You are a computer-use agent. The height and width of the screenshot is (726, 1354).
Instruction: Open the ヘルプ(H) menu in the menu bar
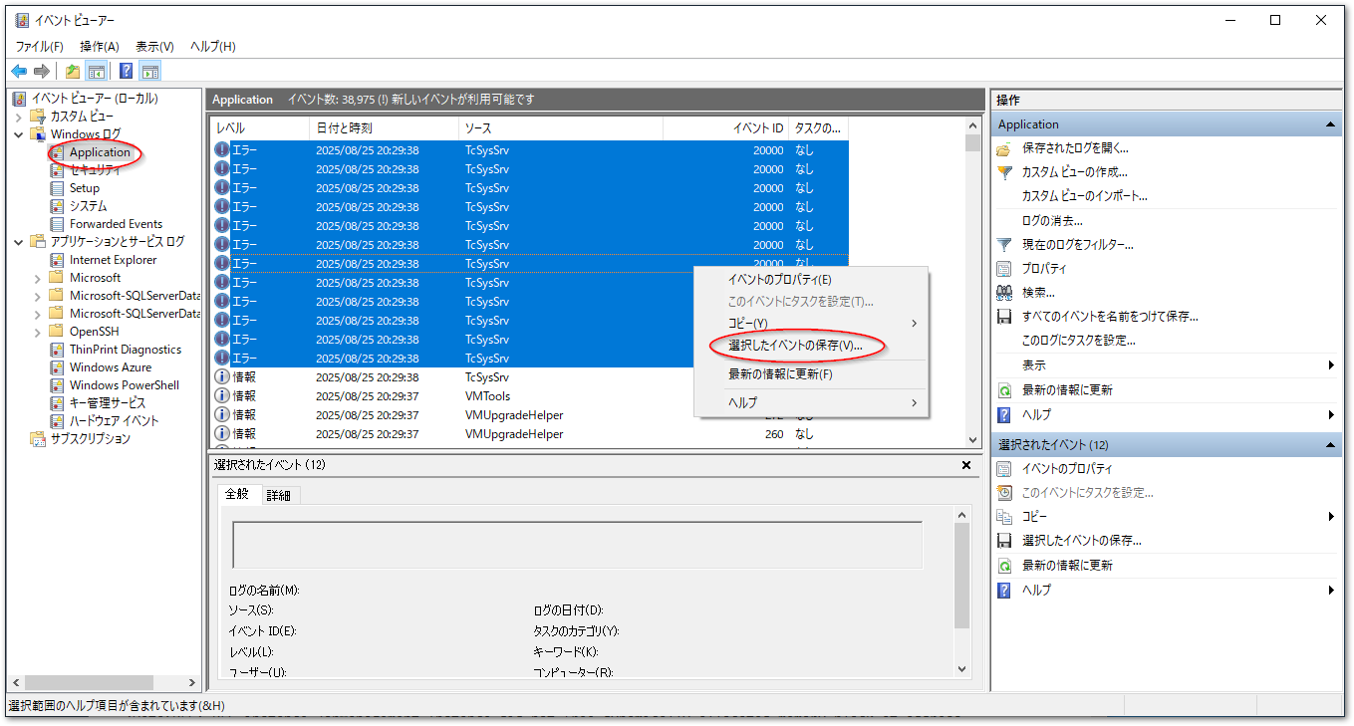212,47
